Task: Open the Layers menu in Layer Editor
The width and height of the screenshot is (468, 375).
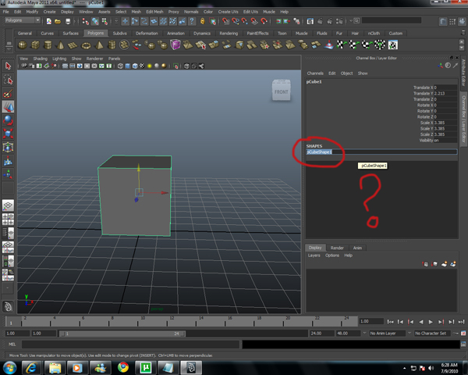Action: click(x=314, y=255)
